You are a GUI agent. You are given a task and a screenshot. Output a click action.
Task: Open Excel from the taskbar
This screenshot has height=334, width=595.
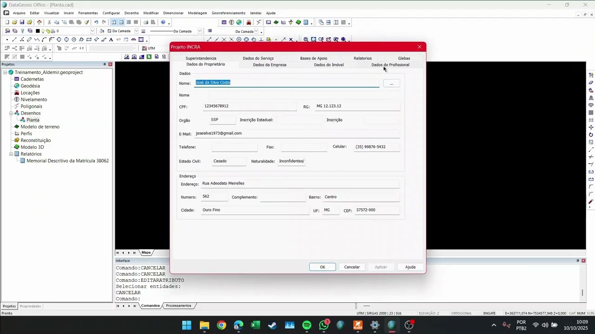pyautogui.click(x=256, y=325)
